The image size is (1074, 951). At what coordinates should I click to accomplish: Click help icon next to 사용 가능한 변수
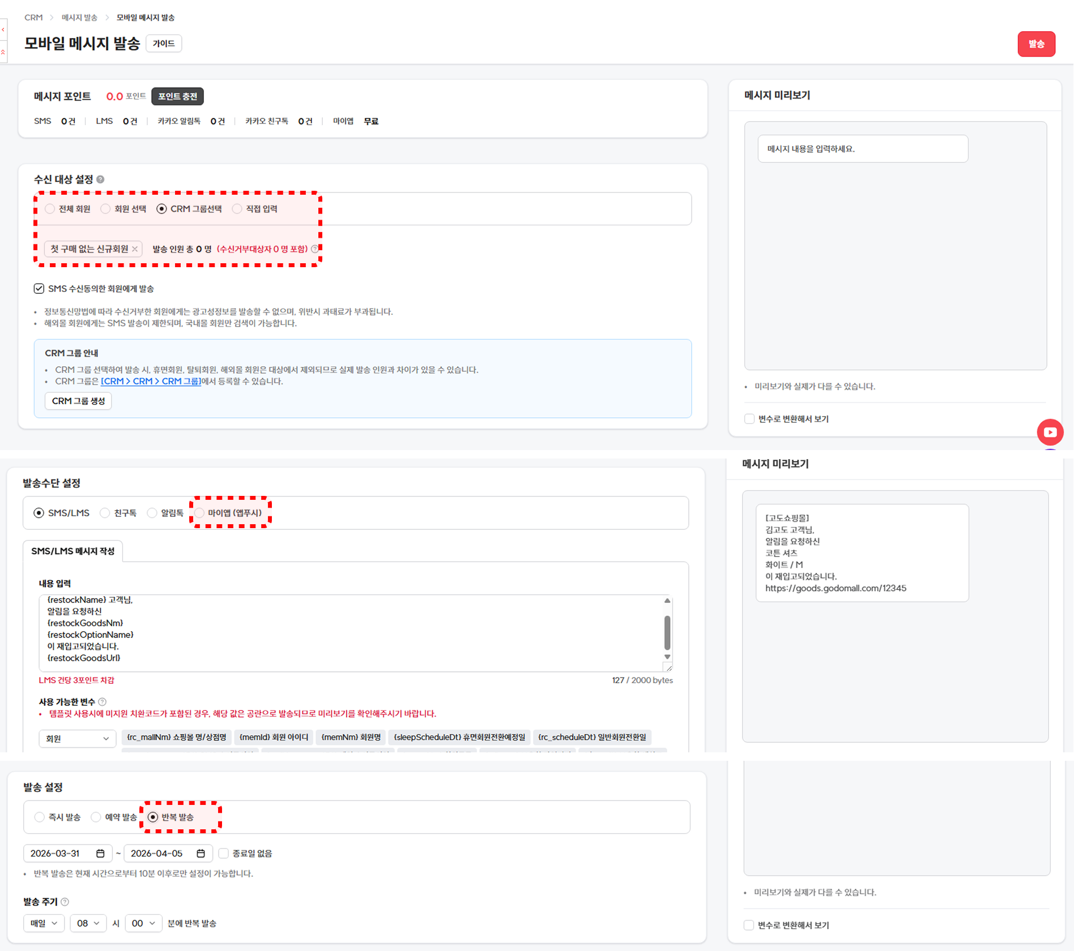point(103,702)
